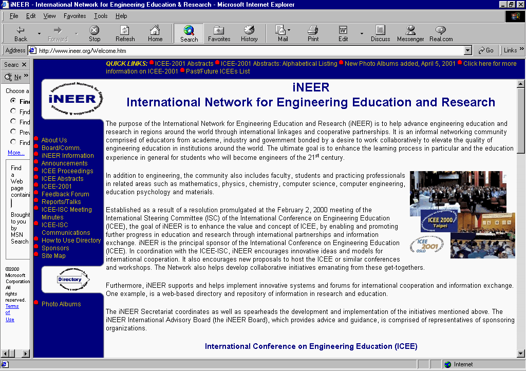526x371 pixels.
Task: Open the File menu
Action: [x=14, y=16]
